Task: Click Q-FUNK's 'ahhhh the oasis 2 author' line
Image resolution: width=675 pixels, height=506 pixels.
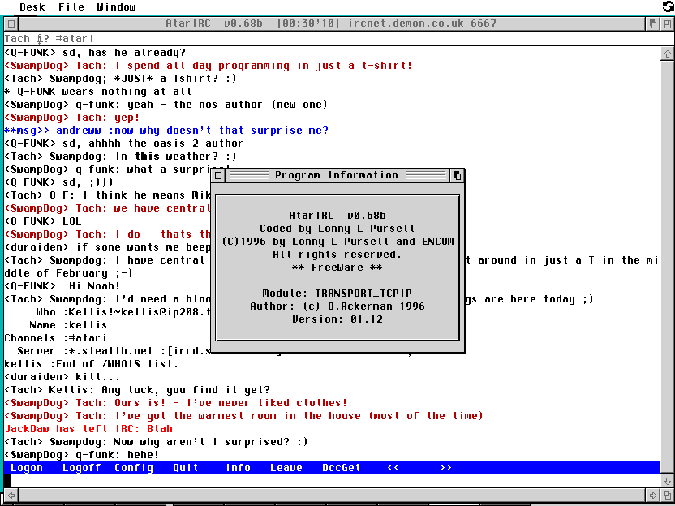Action: tap(123, 144)
